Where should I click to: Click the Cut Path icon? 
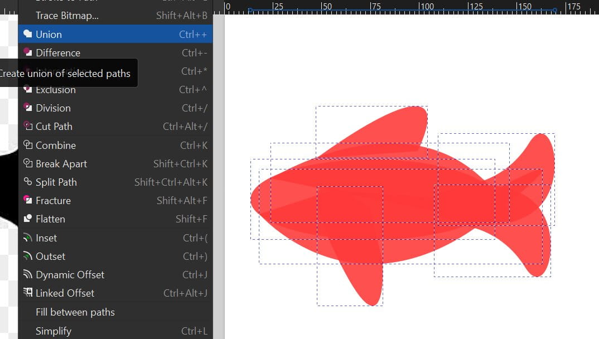[27, 125]
